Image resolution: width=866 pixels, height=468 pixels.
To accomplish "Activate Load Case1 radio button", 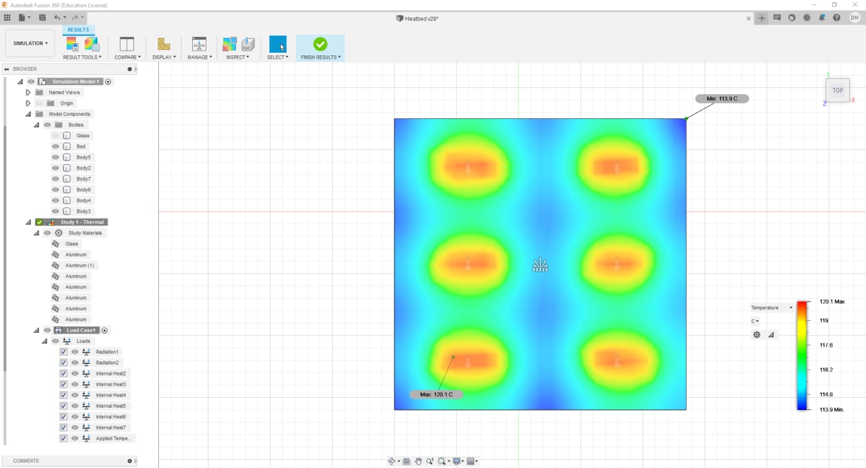I will (105, 330).
